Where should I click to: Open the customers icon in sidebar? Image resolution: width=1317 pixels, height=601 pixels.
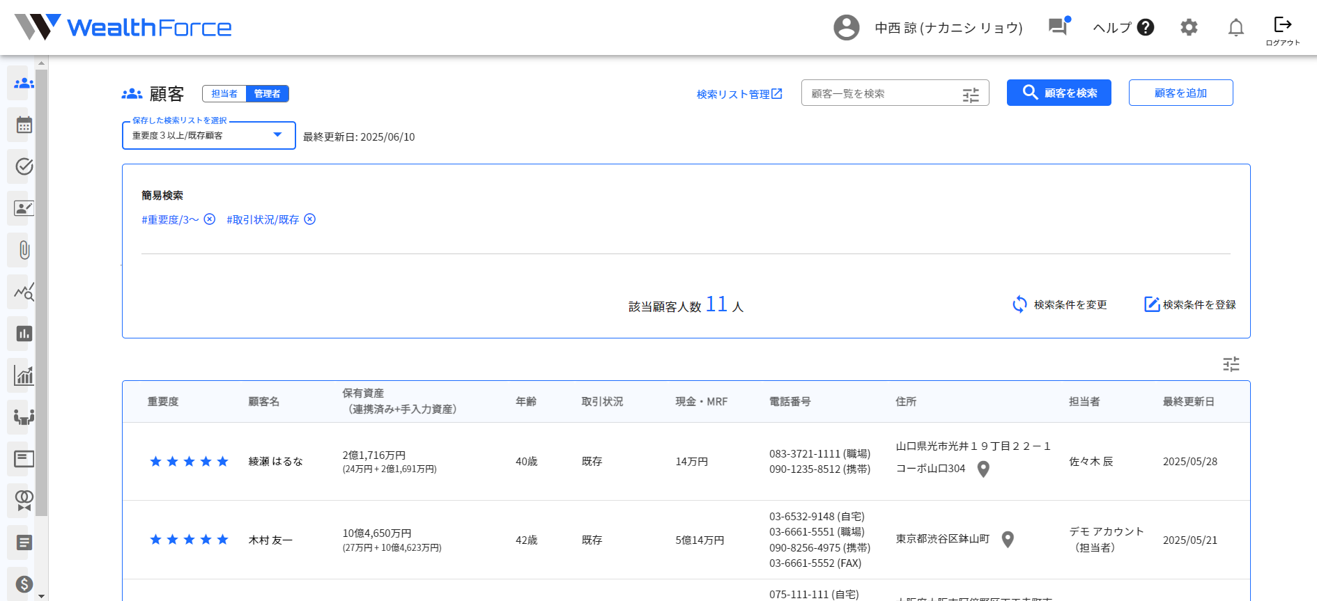click(24, 83)
